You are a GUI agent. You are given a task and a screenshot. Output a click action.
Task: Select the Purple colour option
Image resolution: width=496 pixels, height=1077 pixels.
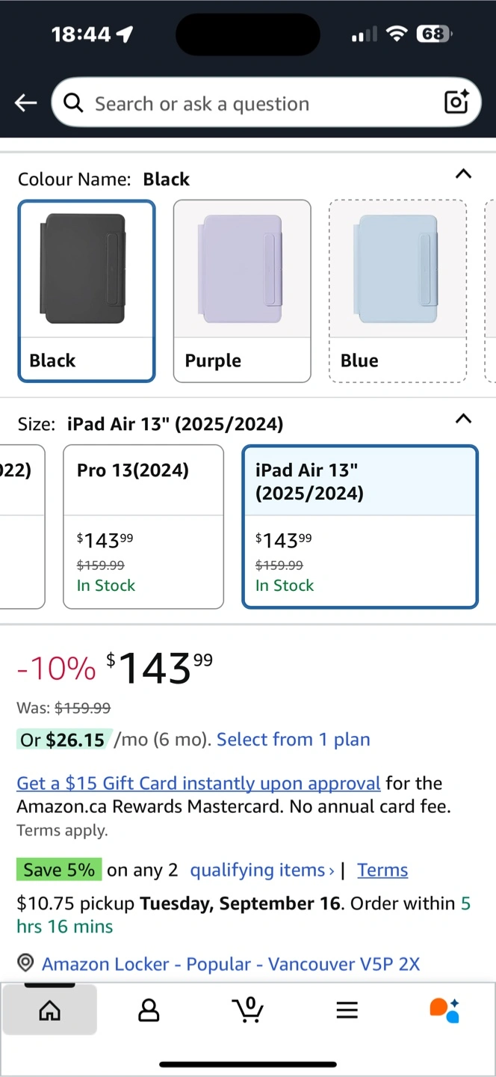(x=242, y=290)
